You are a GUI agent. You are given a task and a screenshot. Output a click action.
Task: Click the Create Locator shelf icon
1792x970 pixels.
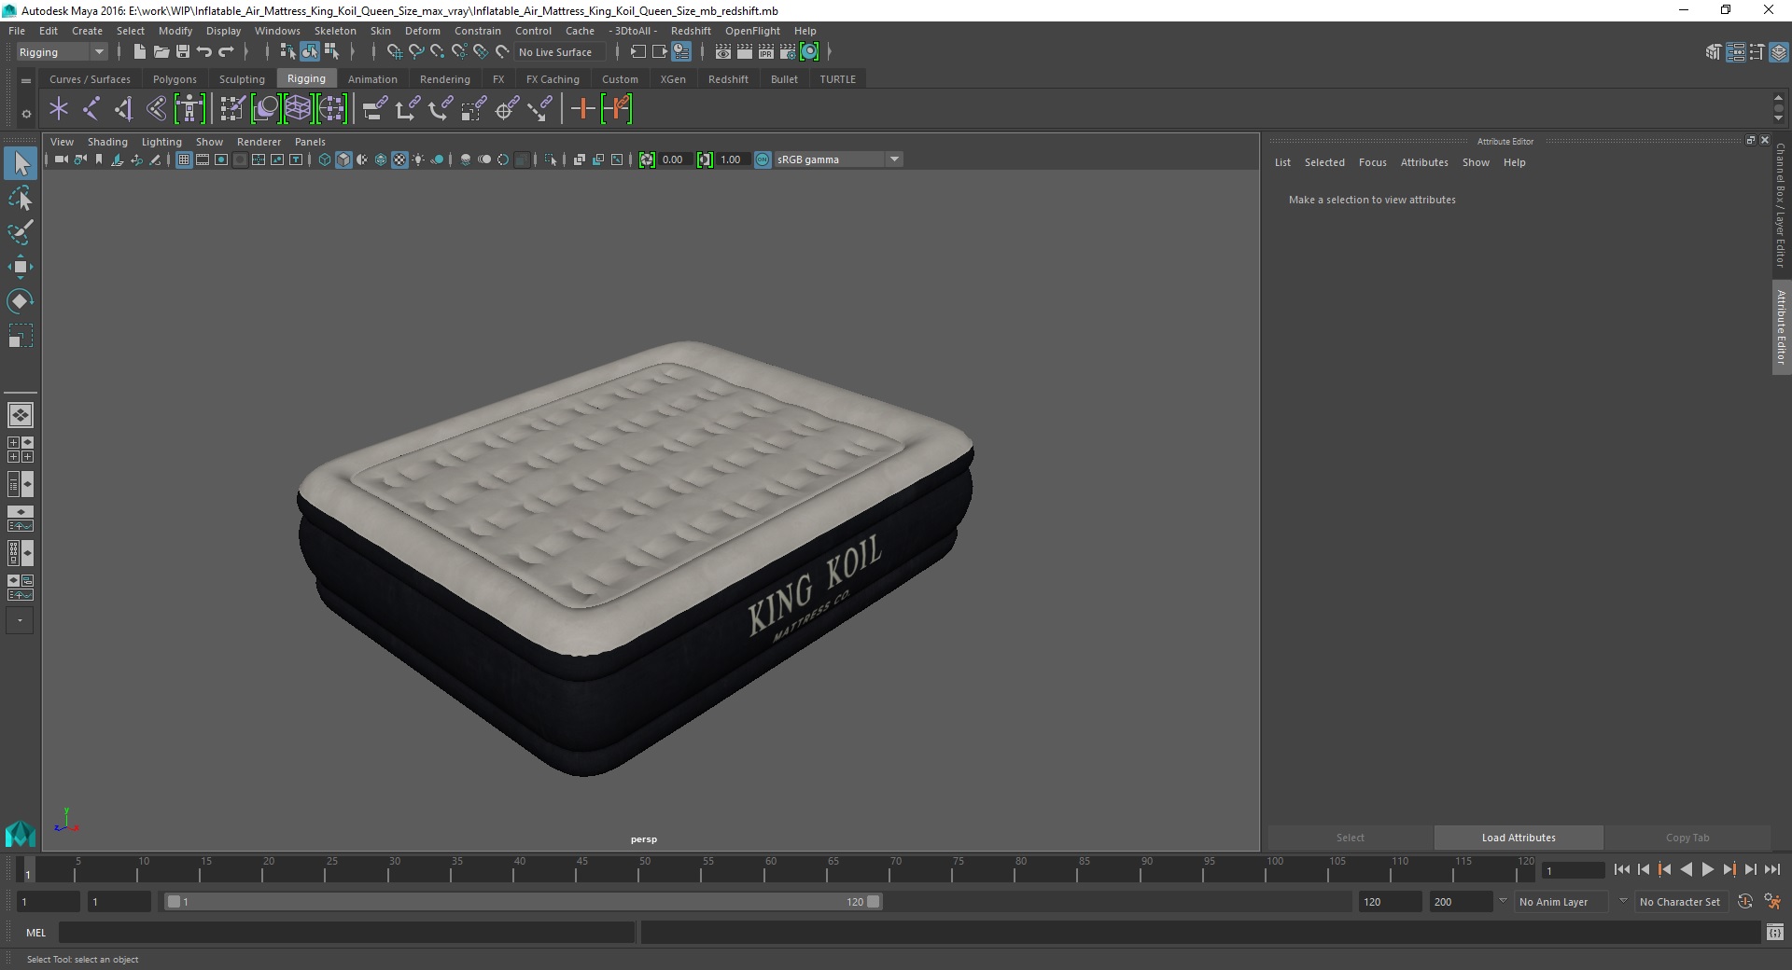pyautogui.click(x=59, y=109)
